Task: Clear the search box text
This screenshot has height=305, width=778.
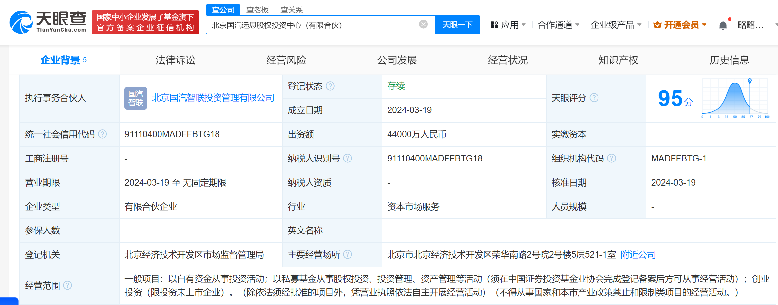Action: (x=423, y=24)
